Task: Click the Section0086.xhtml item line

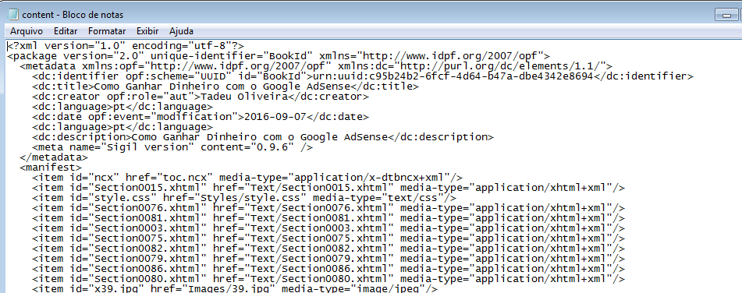Action: [x=328, y=270]
